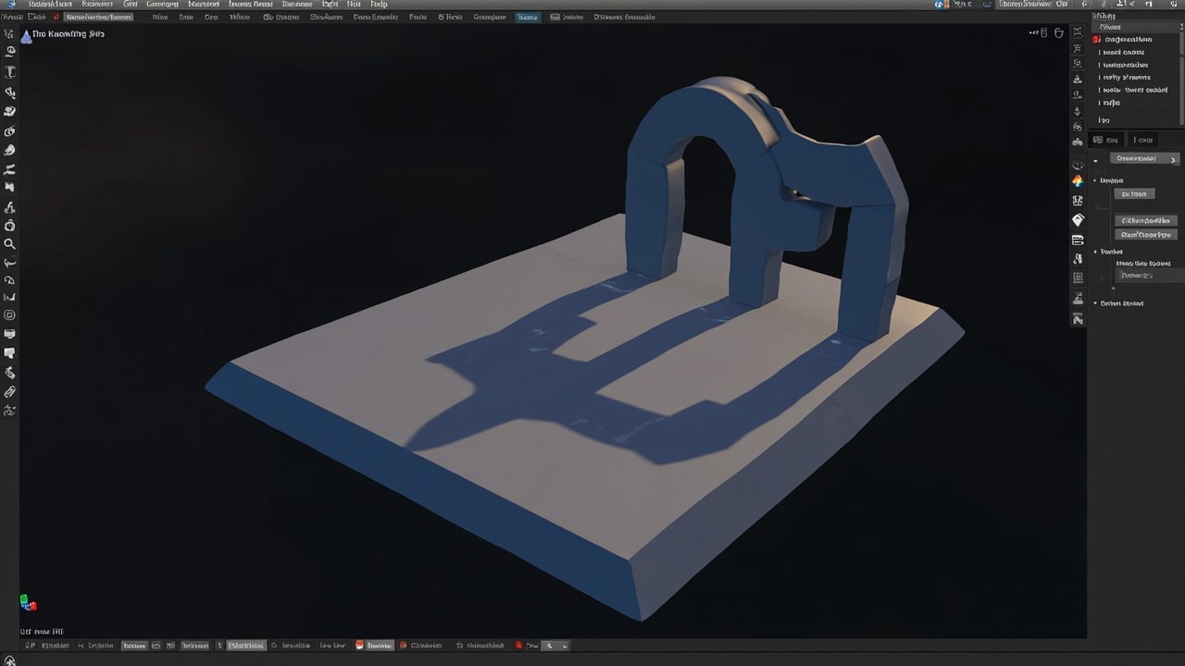Click the blue cone icon beside viewport title
This screenshot has width=1185, height=666.
point(26,35)
